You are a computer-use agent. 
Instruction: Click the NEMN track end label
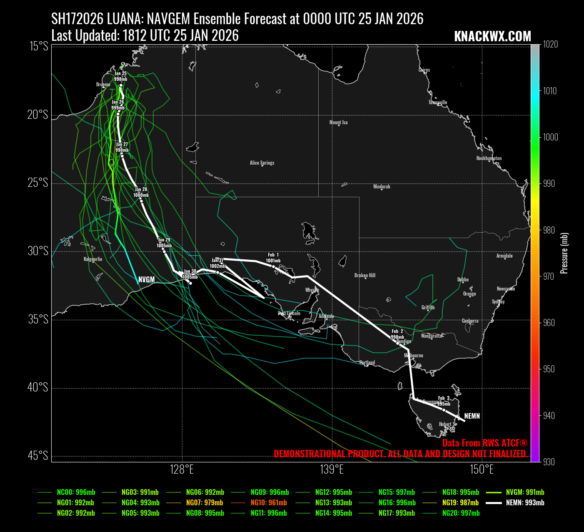(472, 416)
